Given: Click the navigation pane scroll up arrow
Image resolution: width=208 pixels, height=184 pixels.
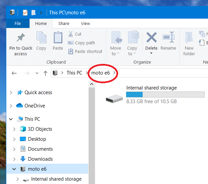Looking at the screenshot, I should 92,84.
